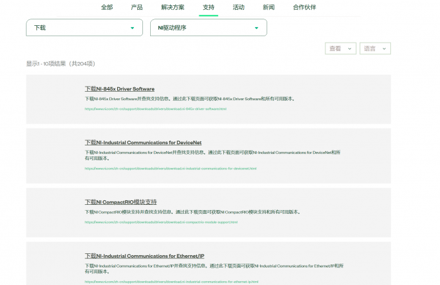Open the 下载 filter dropdown
Viewport: 440px width, 285px height.
pos(85,27)
